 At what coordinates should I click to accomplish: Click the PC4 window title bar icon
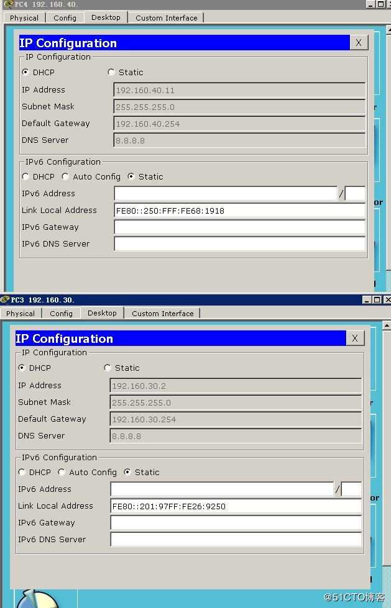pos(7,4)
